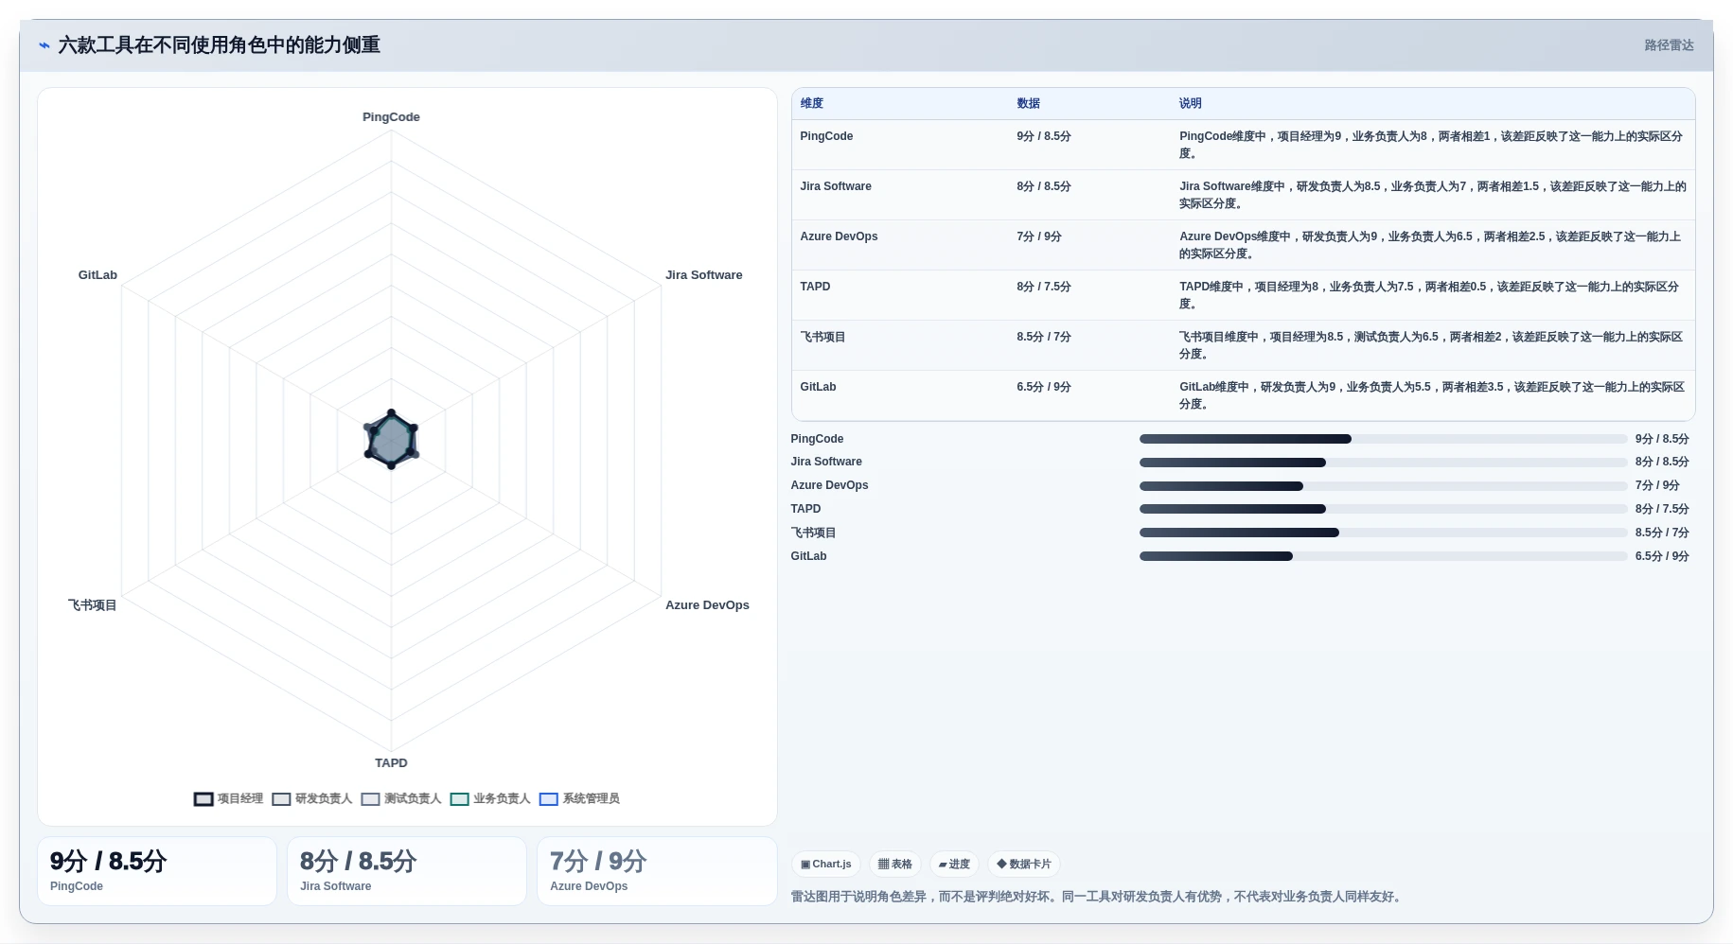Click the GitLab radar axis label
The image size is (1733, 944).
97,275
